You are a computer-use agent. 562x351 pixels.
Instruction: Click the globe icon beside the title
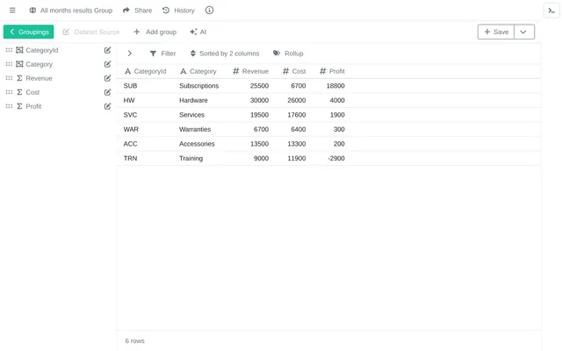[x=32, y=11]
